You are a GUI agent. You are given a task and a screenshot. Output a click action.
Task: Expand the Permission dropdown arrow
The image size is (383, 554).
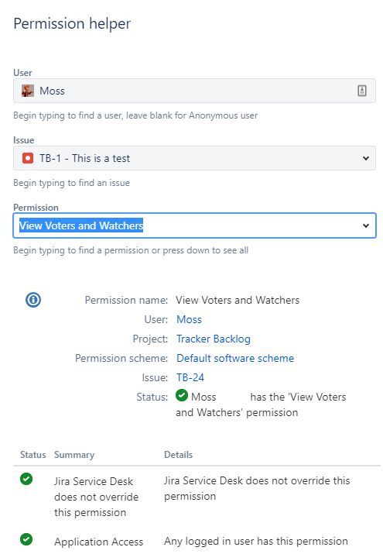click(x=366, y=225)
